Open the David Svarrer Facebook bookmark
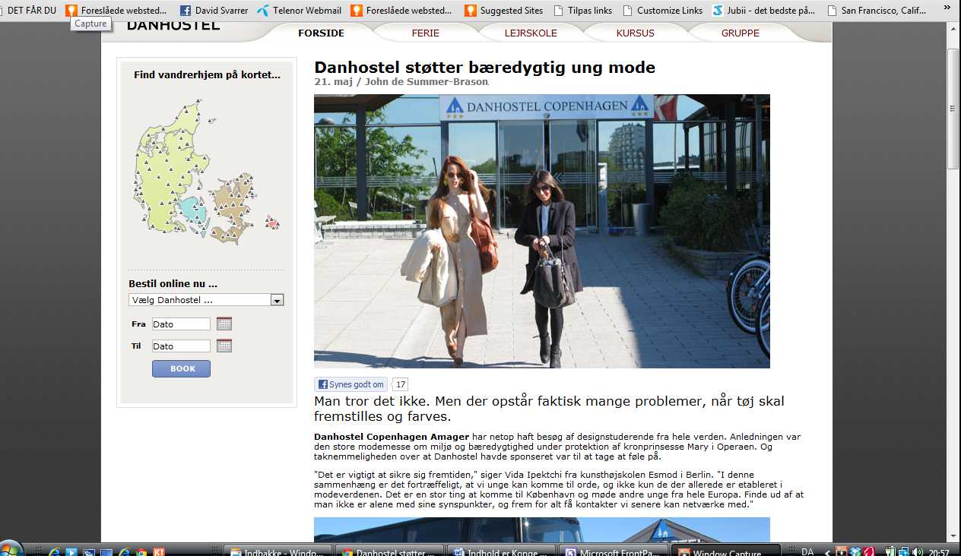The width and height of the screenshot is (961, 556). (214, 11)
